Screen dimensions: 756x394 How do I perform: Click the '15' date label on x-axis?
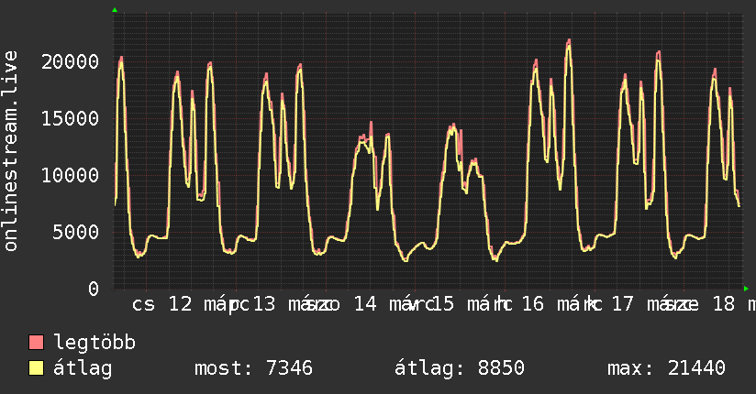click(x=442, y=304)
